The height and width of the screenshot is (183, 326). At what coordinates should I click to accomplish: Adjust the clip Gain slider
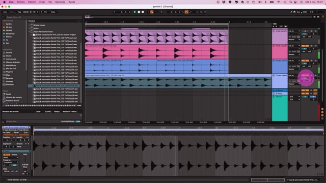click(25, 159)
